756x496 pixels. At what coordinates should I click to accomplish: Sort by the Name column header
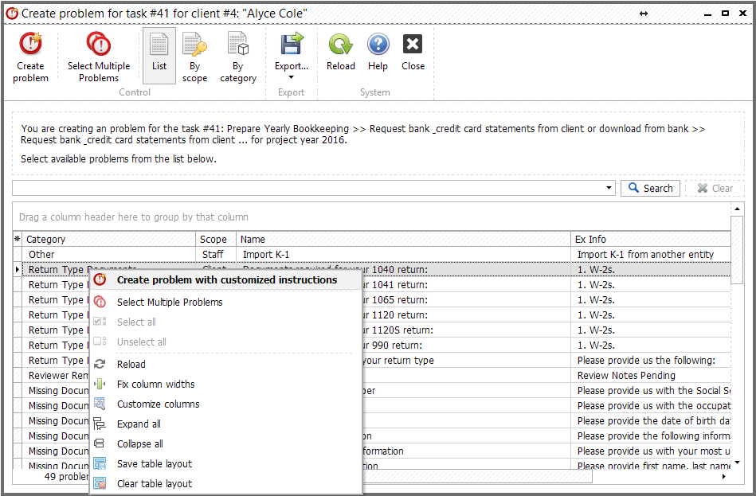click(x=404, y=239)
